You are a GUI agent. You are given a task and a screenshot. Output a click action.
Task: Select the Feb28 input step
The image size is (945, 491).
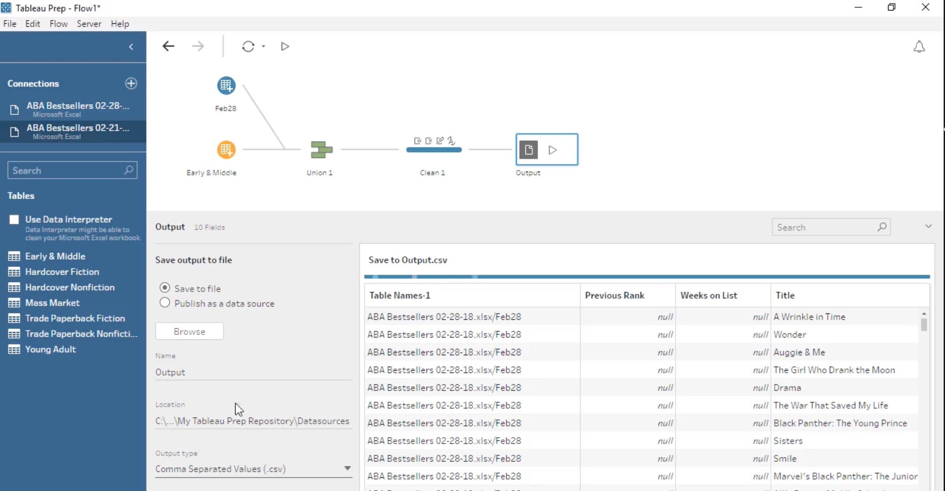point(226,86)
